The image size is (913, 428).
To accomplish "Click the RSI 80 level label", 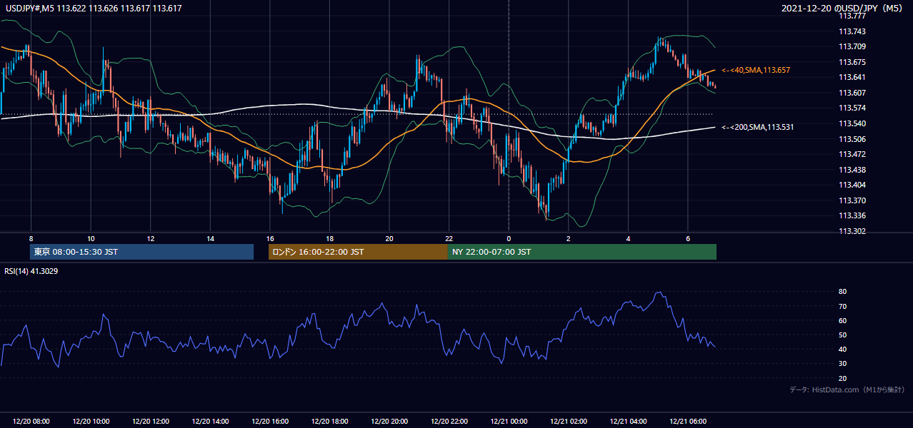I will coord(843,292).
